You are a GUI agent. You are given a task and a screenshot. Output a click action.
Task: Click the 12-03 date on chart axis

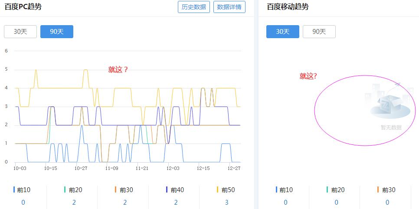[x=173, y=168]
